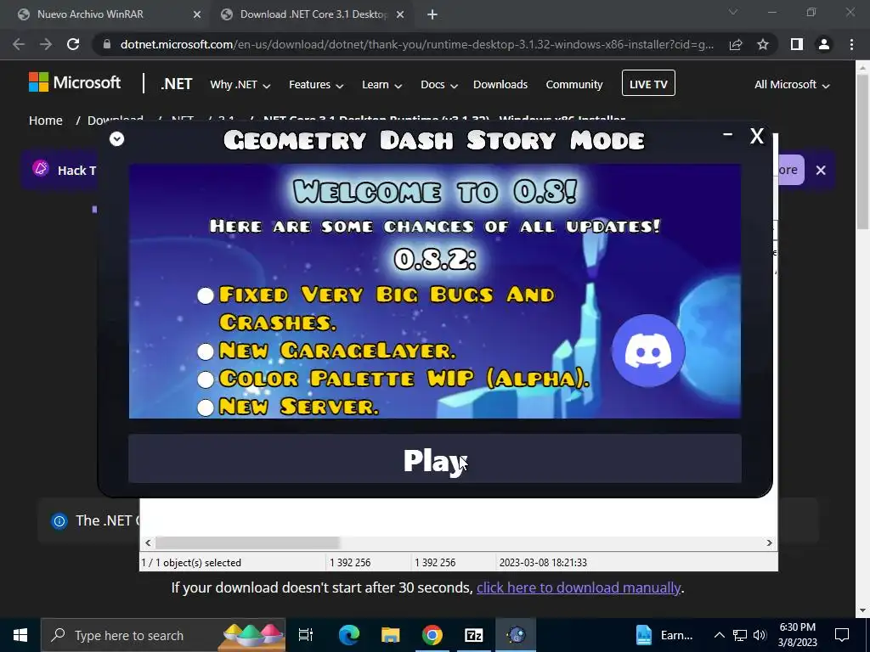Click the Microsoft logo
Image resolution: width=870 pixels, height=652 pixels.
(x=75, y=82)
